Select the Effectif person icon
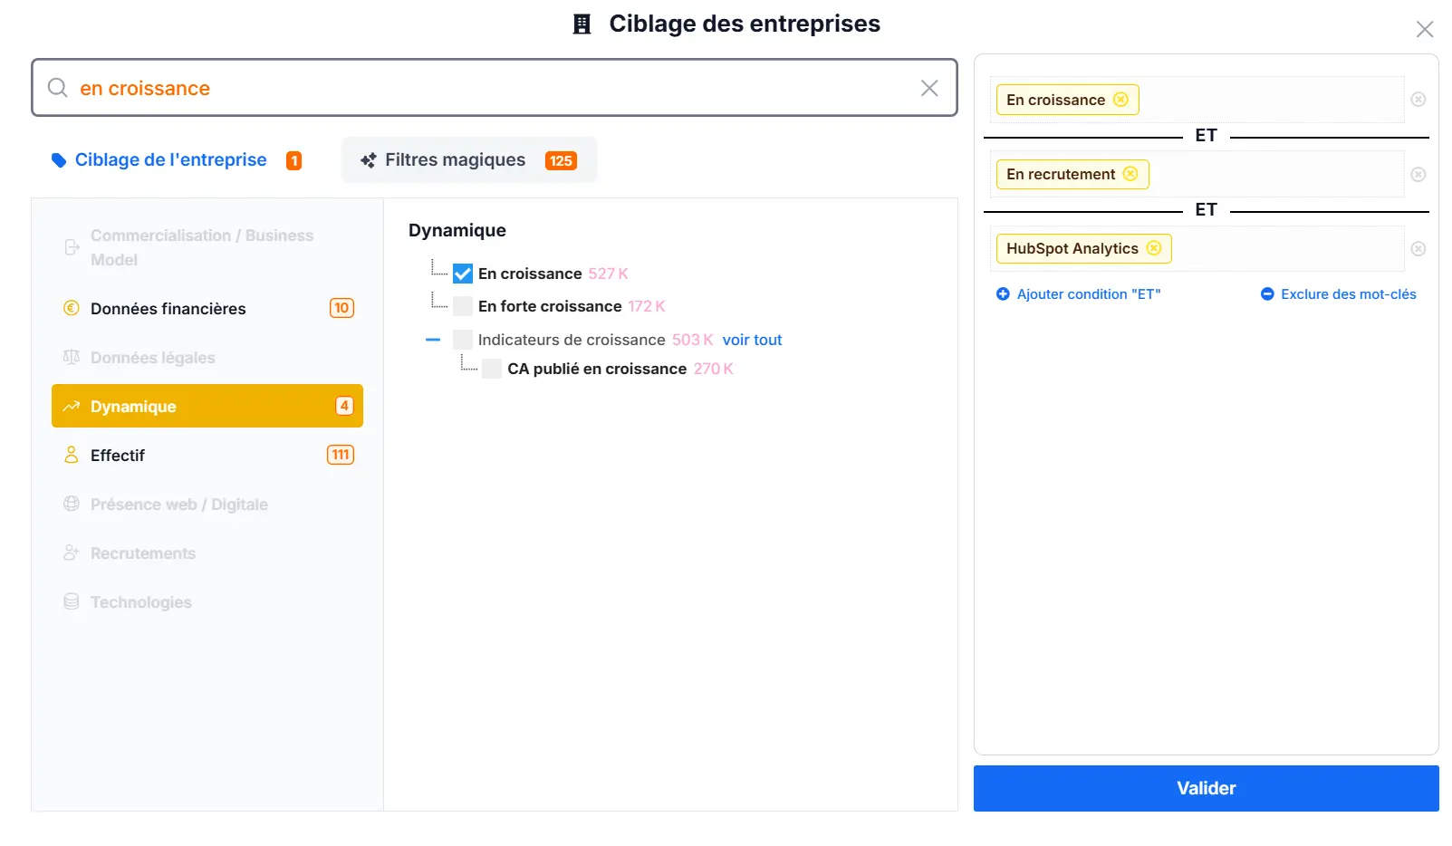The width and height of the screenshot is (1452, 846). [x=72, y=455]
